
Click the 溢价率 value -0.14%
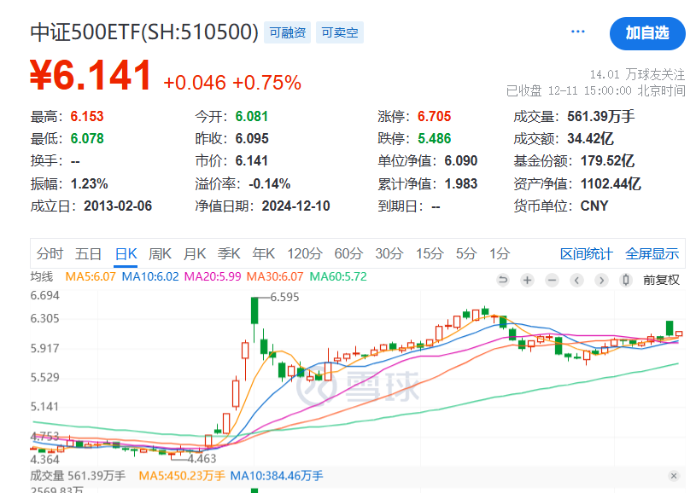270,184
